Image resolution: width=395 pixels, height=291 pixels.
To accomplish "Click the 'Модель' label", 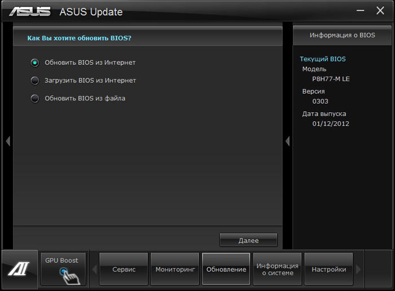I will pos(314,69).
